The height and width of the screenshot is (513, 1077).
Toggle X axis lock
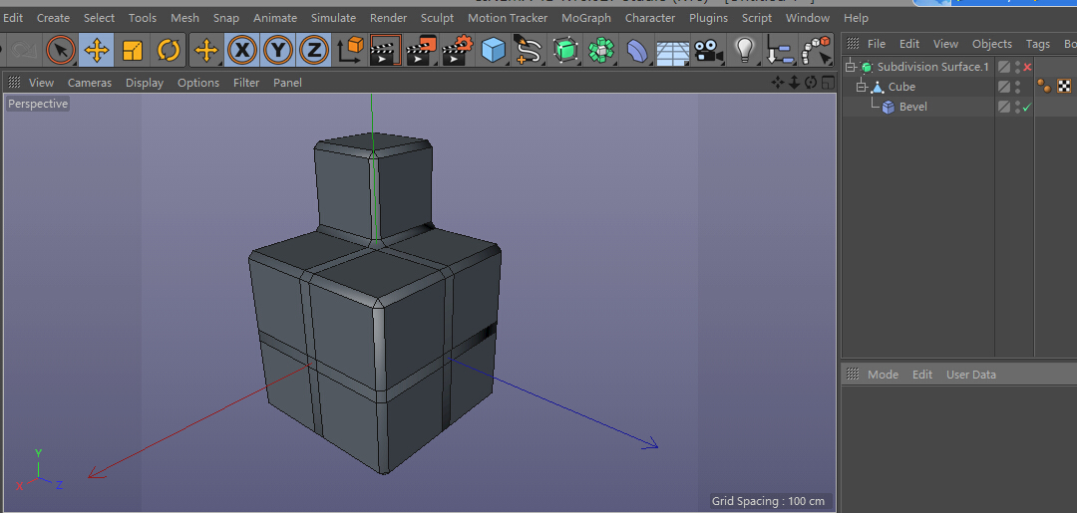(x=242, y=50)
